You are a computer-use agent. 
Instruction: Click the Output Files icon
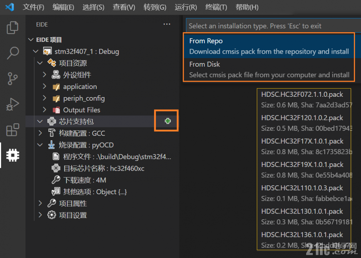56,110
